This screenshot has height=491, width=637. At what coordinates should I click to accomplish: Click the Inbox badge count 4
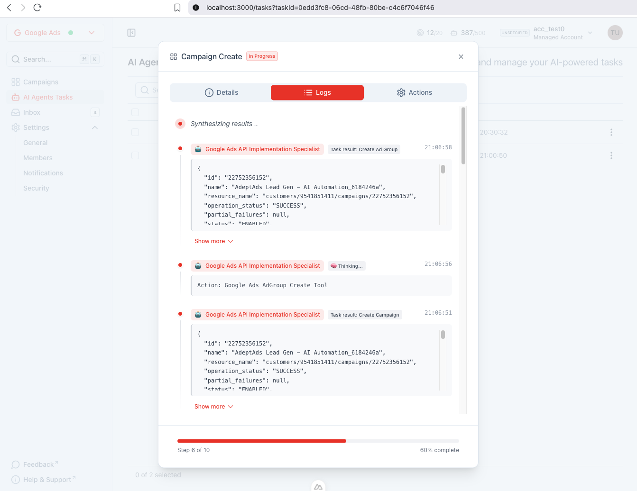point(95,112)
